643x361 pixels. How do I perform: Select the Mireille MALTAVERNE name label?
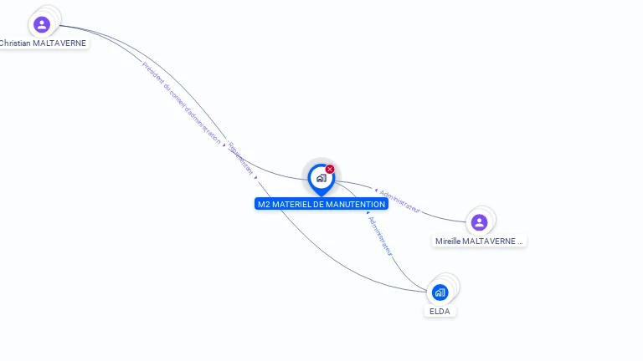(479, 241)
